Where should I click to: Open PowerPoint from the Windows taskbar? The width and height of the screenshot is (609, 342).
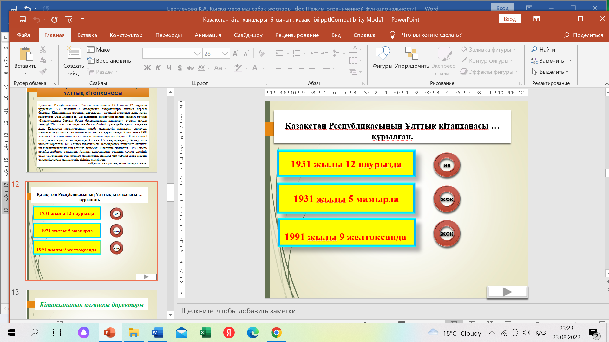coord(110,332)
